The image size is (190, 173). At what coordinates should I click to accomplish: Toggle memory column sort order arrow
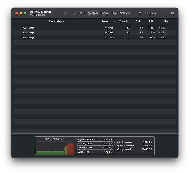click(113, 21)
